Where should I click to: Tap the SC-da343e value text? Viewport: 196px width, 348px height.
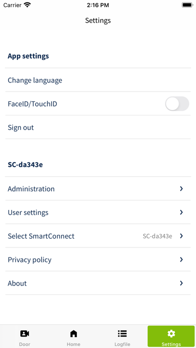coord(157,236)
